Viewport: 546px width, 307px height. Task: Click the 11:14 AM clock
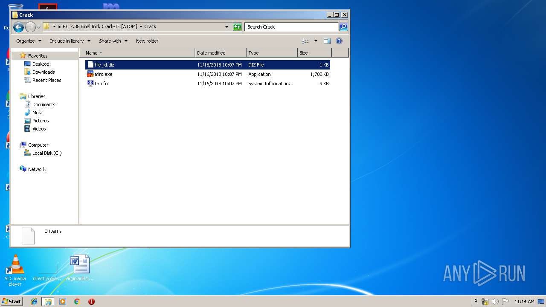[524, 301]
